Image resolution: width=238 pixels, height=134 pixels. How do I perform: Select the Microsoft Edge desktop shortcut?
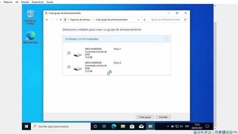30,37
